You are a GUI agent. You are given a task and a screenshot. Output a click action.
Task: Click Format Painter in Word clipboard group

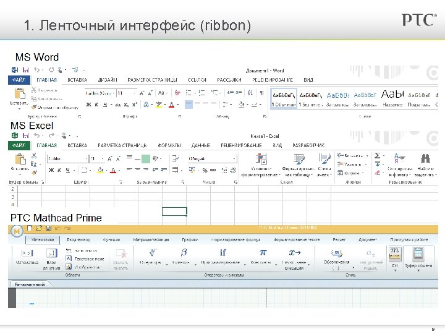click(54, 108)
